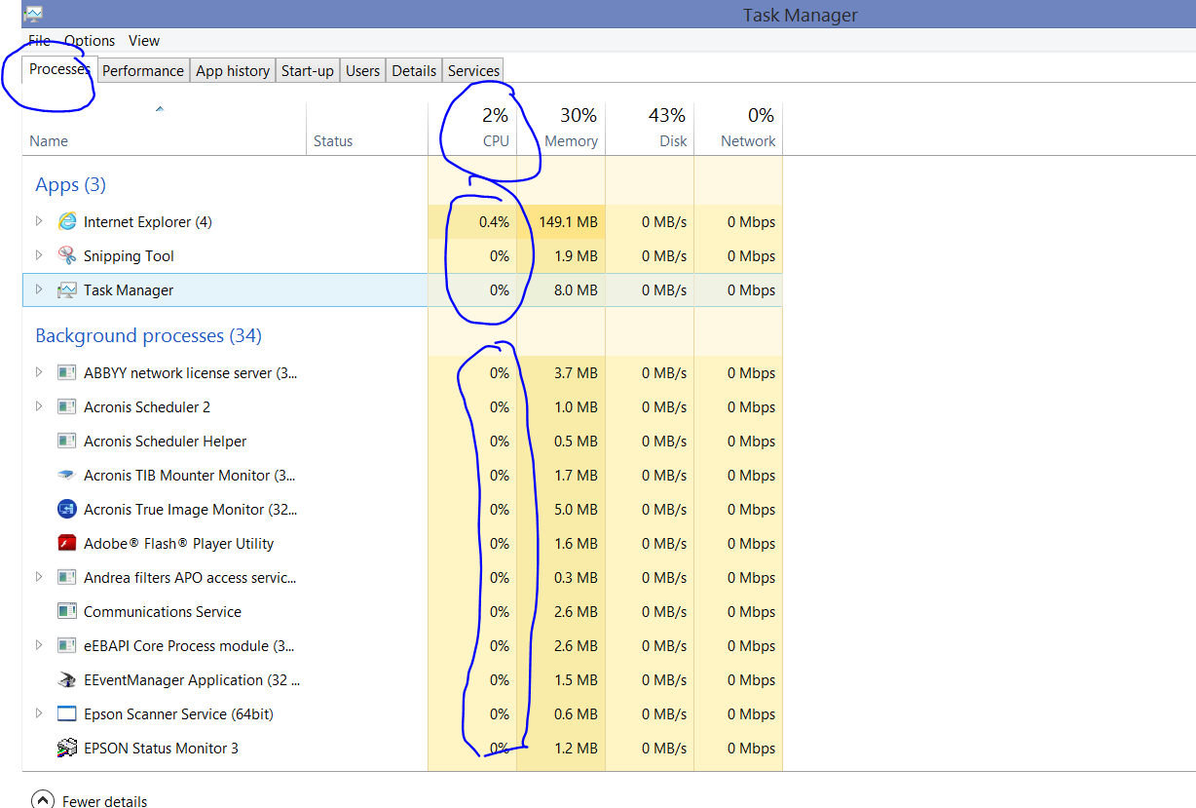Switch to the Performance tab
1196x808 pixels.
(143, 70)
